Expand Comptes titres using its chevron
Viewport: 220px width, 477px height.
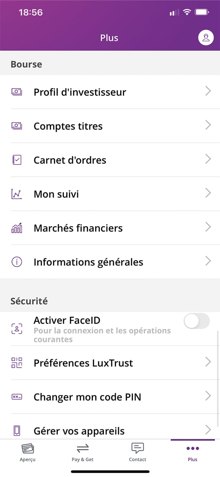coord(208,125)
